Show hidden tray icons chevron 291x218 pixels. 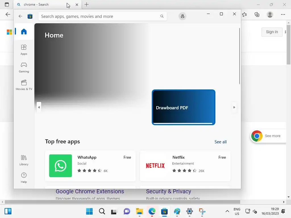click(x=227, y=211)
